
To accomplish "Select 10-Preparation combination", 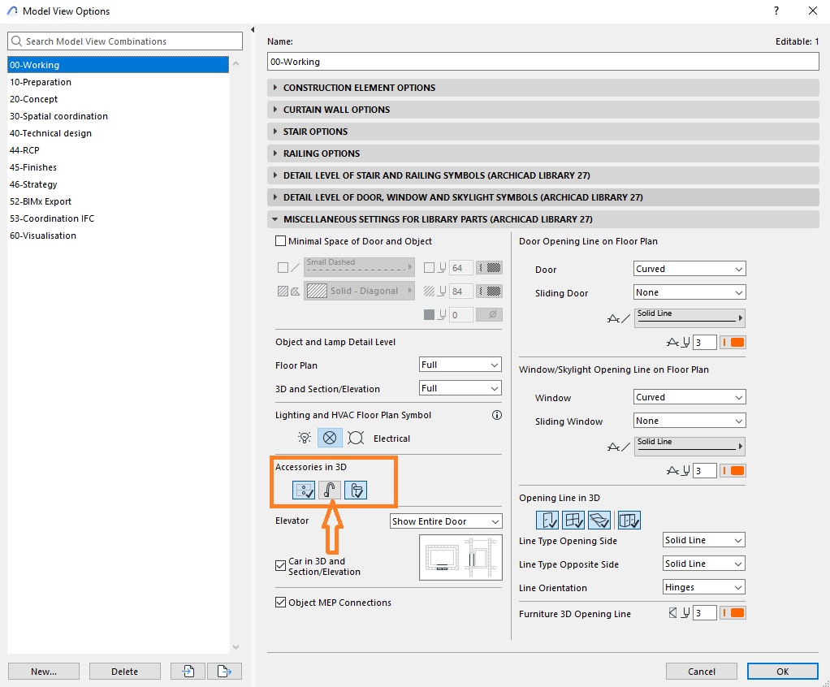I will click(118, 82).
